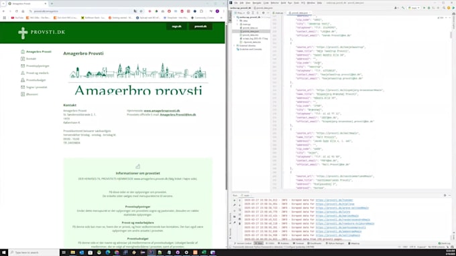Viewport: 456px width, 256px height.
Task: Select the main tab in Run panel
Action: coord(247,195)
